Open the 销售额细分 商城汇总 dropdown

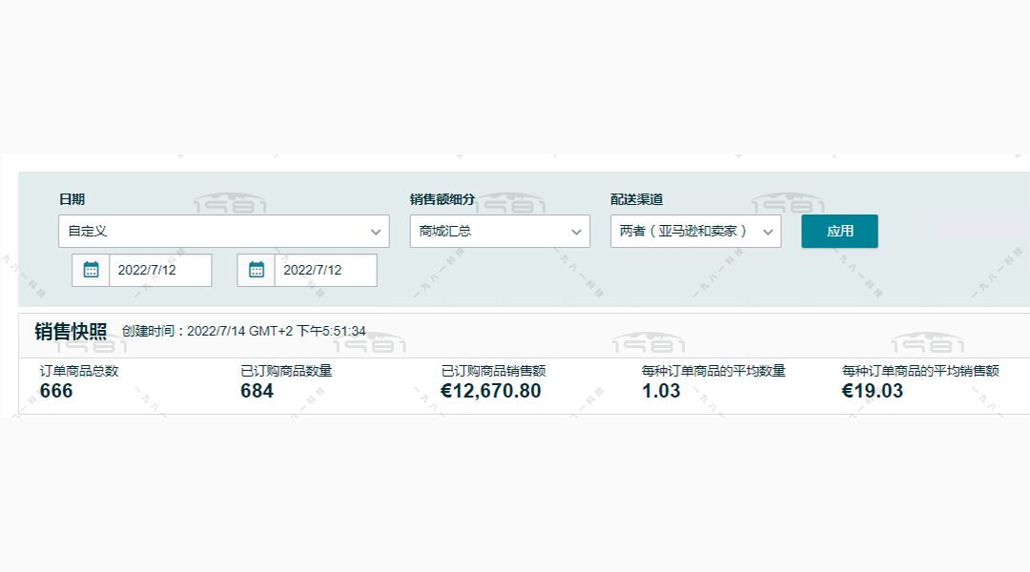(499, 231)
